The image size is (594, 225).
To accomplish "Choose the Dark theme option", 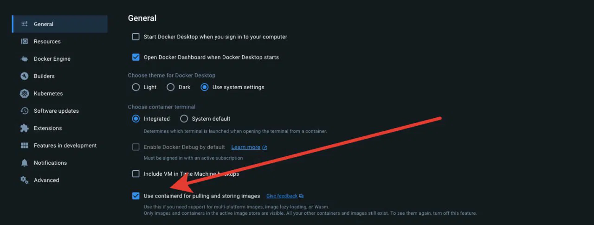I will coord(170,87).
